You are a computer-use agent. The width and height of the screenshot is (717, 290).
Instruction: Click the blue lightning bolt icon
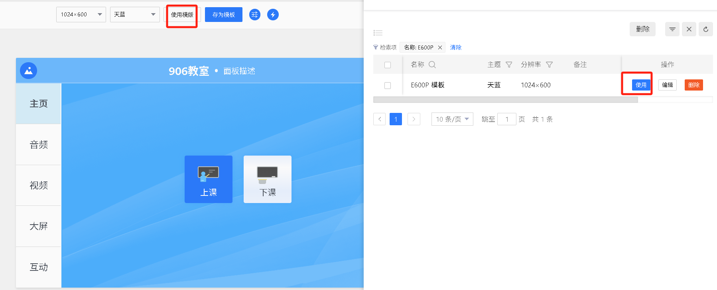[273, 15]
